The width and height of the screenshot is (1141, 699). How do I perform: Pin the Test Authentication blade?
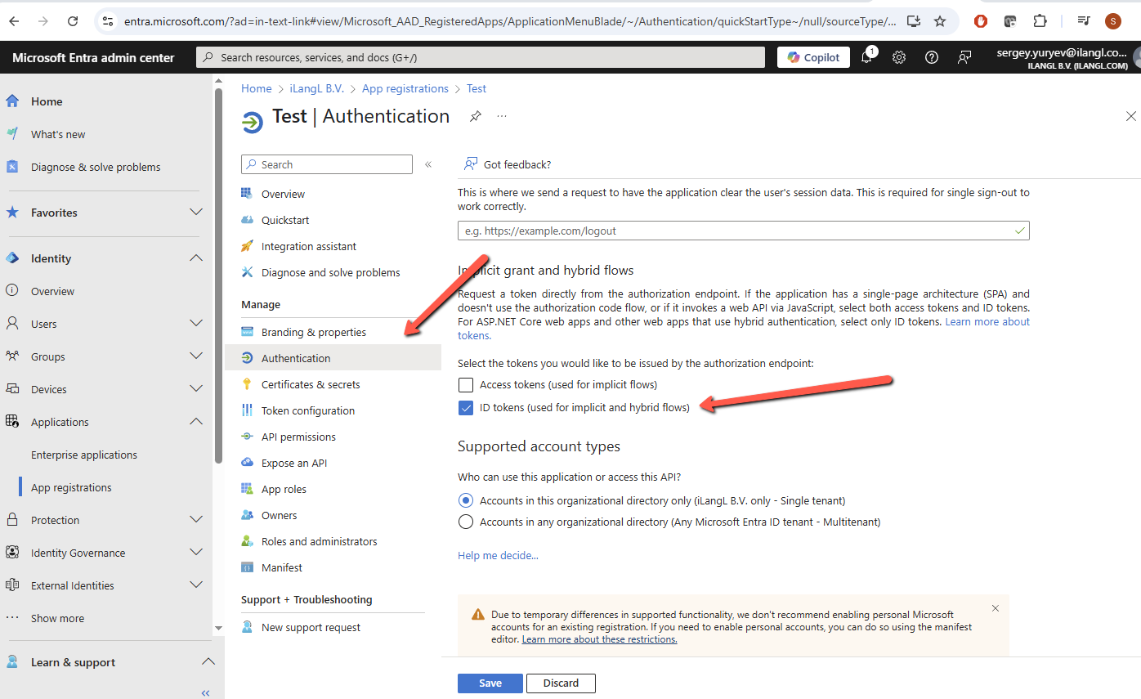(475, 117)
